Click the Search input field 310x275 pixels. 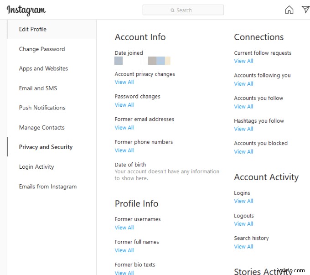click(x=183, y=10)
